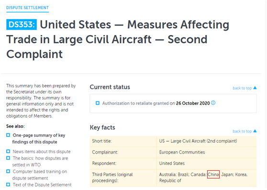This screenshot has width=267, height=190.
Task: Open The basics: how disputes are settled
Action: coord(40,162)
